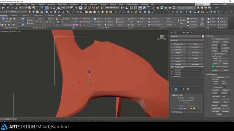Collapse the Edit Edges rollout
234x131 pixels.
click(x=210, y=36)
